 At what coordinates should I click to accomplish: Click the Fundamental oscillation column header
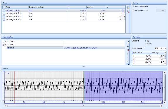point(48,7)
